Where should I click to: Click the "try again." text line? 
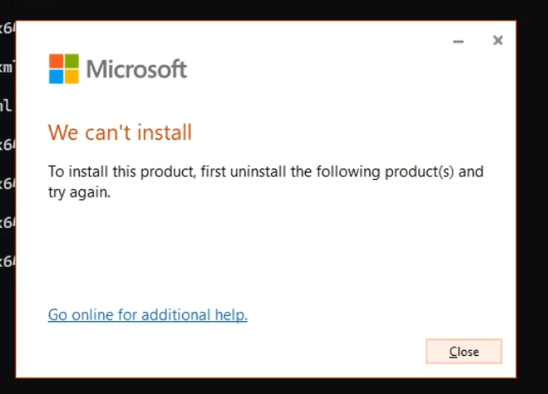pyautogui.click(x=80, y=192)
